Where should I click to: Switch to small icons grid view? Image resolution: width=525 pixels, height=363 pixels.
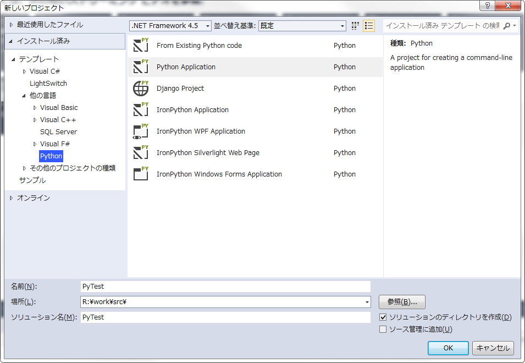coord(355,26)
